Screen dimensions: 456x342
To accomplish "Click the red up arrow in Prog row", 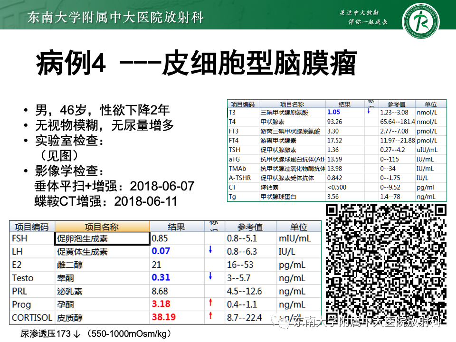I will [210, 303].
